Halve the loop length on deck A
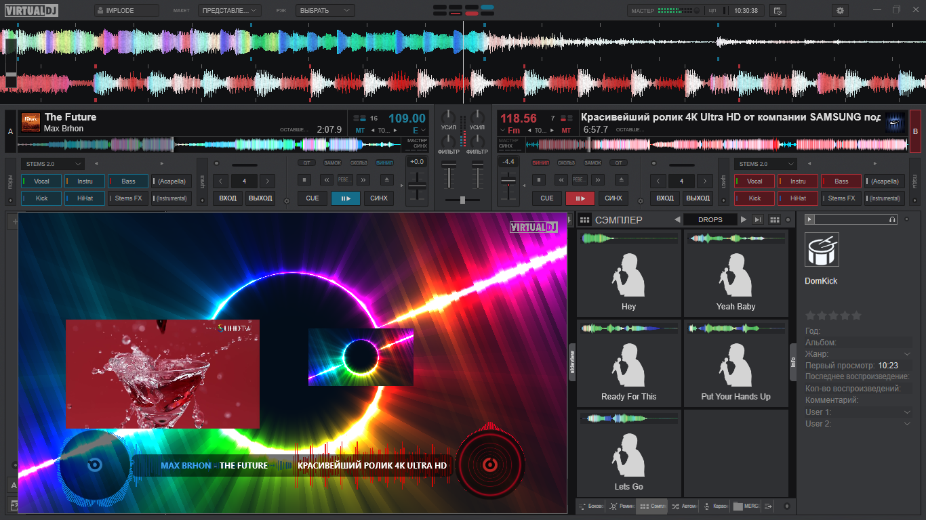The height and width of the screenshot is (520, 926). pyautogui.click(x=221, y=181)
